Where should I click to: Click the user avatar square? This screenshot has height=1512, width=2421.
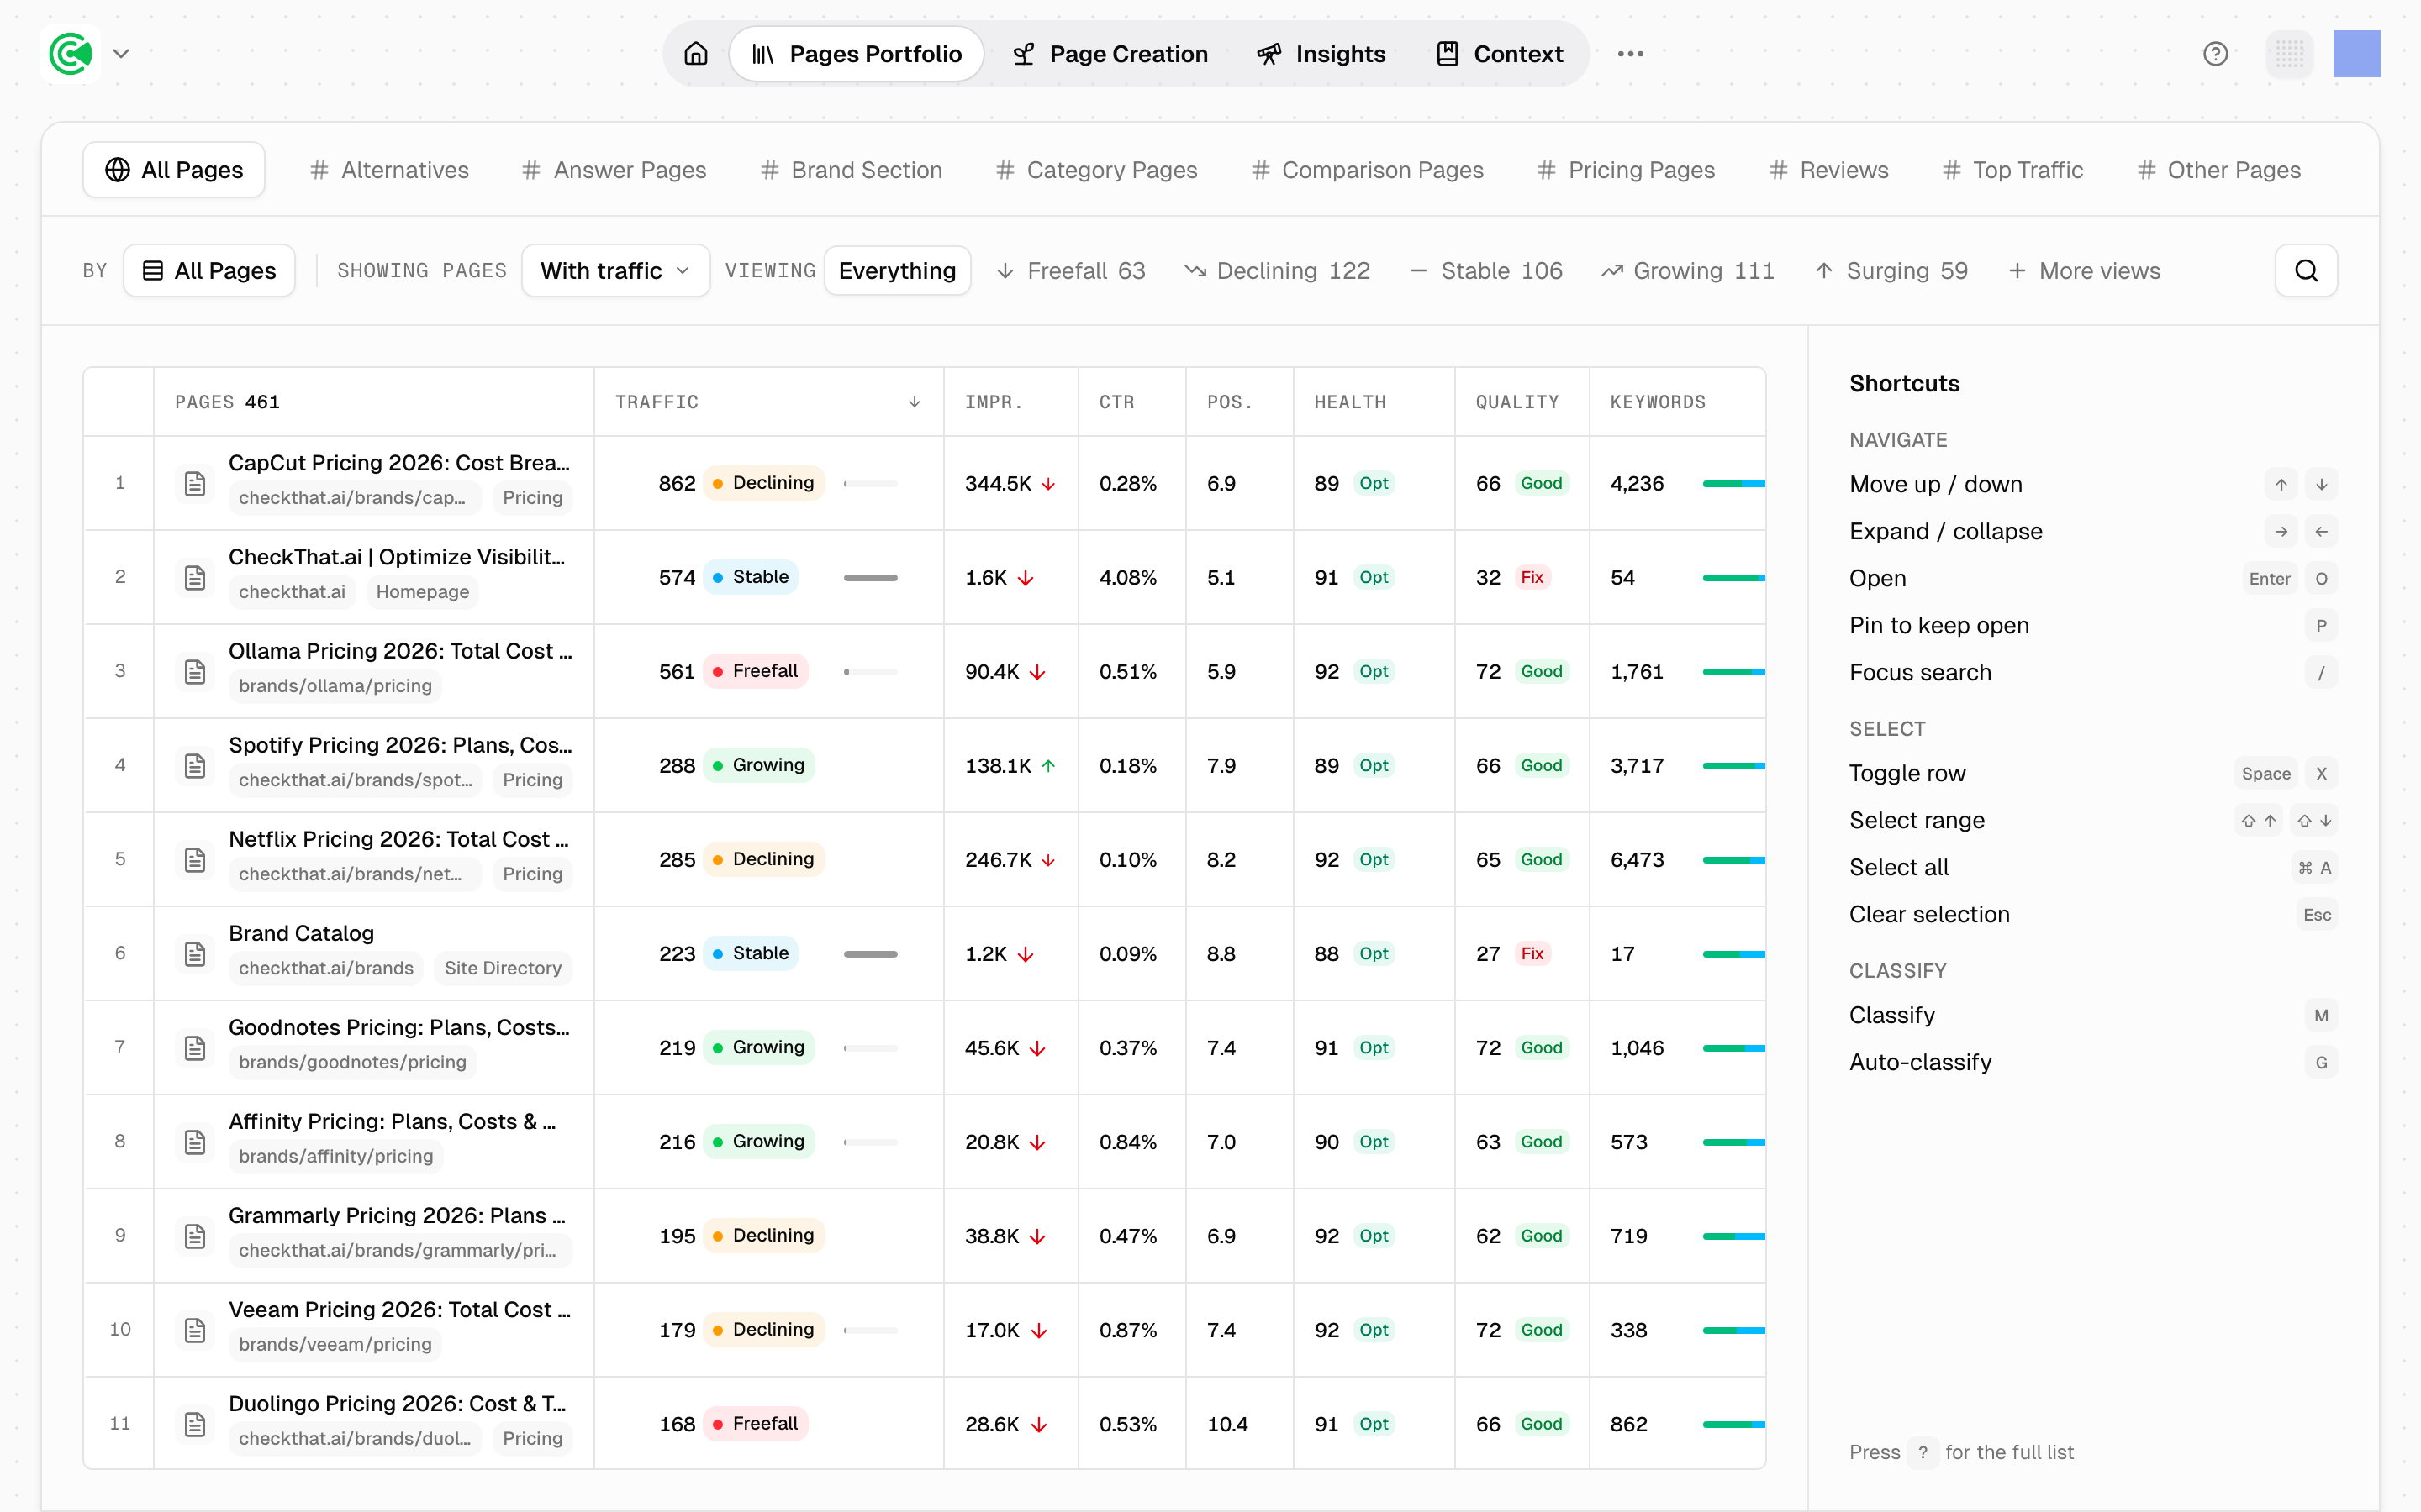(2356, 54)
